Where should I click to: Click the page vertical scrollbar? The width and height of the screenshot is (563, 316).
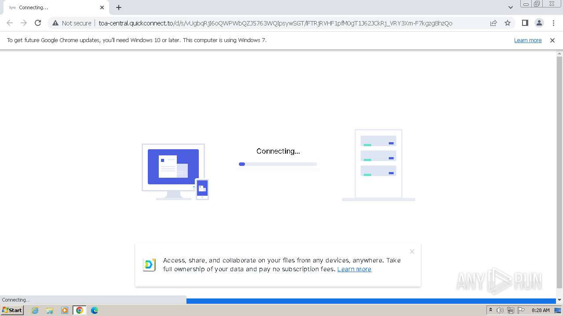559,172
